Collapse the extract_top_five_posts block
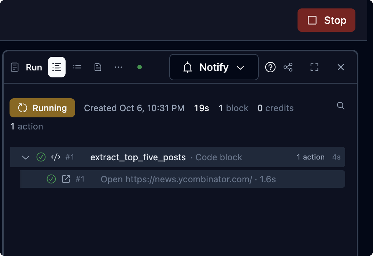373x256 pixels. 25,157
